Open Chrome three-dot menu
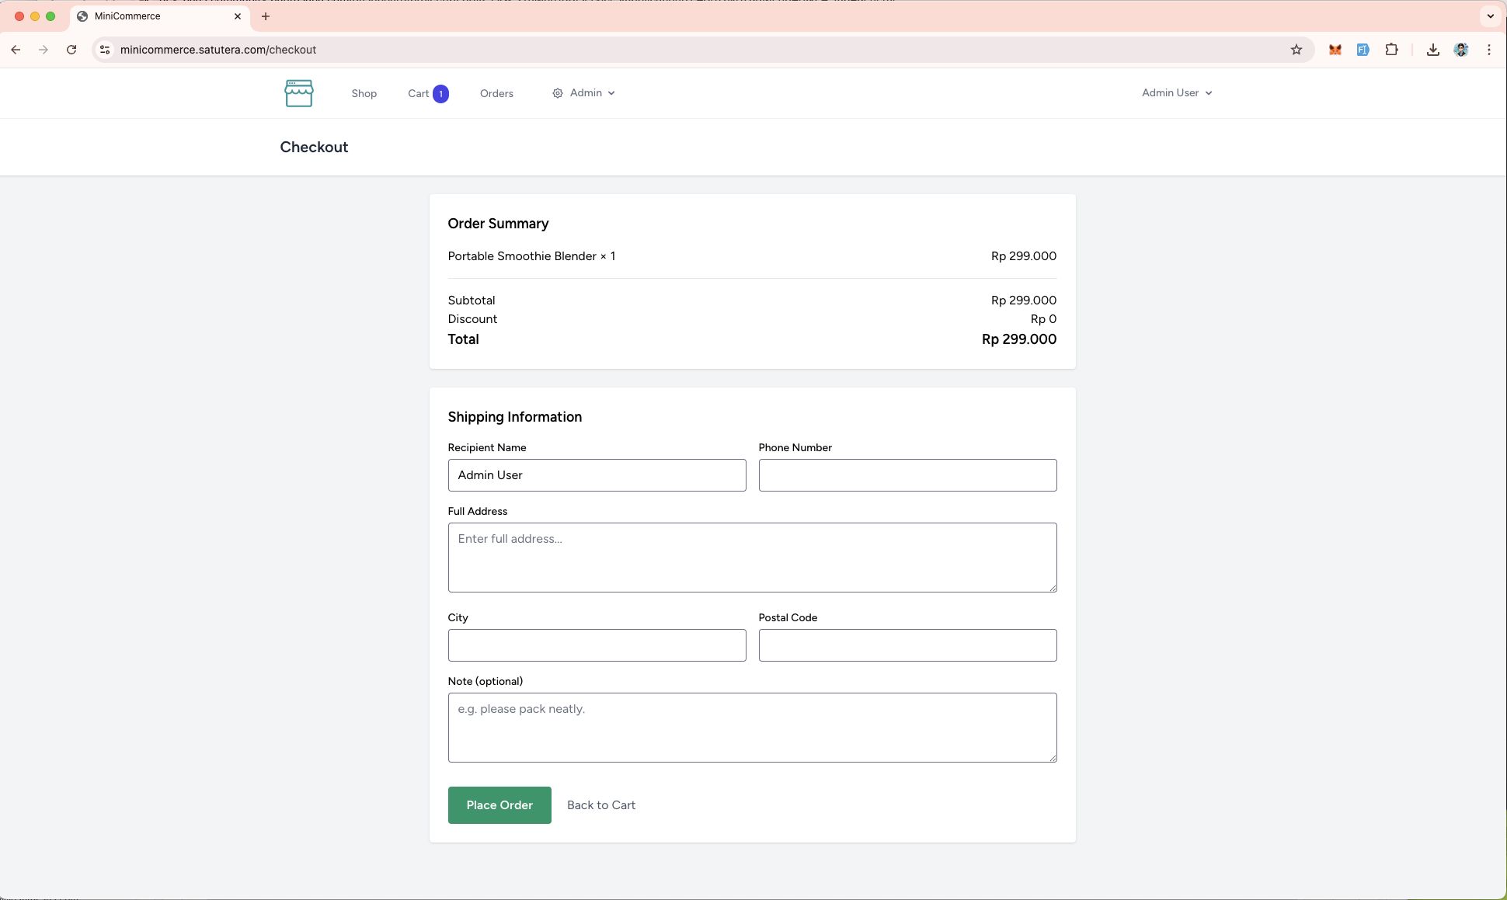1507x900 pixels. pos(1488,50)
